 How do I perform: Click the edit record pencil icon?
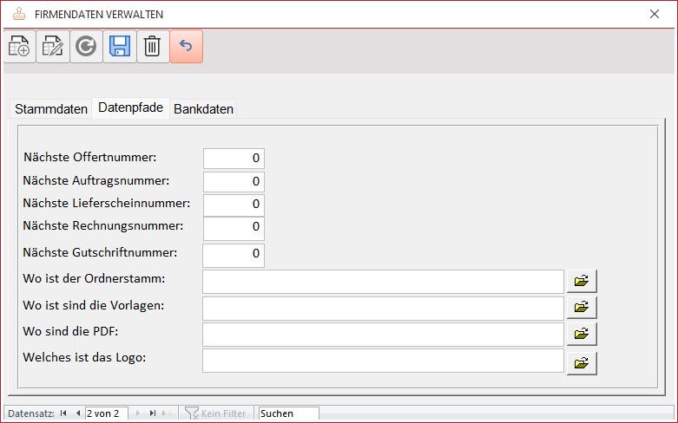tap(53, 46)
